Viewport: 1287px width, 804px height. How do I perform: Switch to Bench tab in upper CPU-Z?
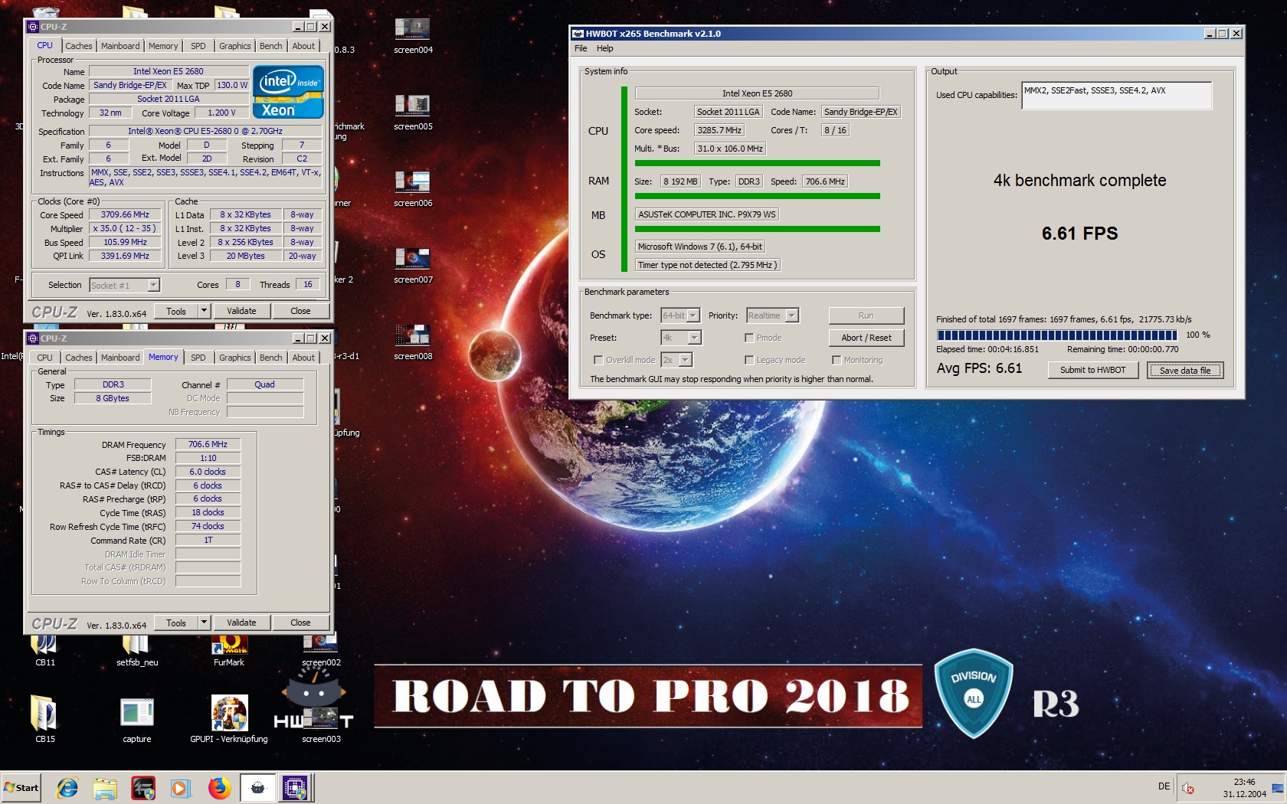pyautogui.click(x=270, y=46)
